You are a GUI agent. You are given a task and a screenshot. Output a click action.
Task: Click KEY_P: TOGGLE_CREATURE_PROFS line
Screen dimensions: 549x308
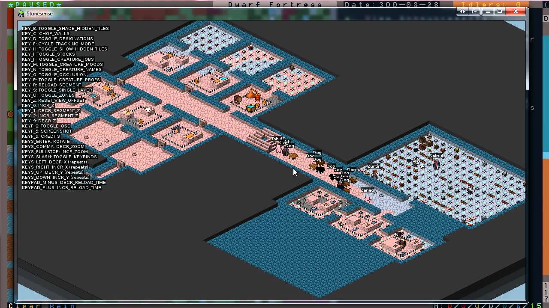(61, 80)
